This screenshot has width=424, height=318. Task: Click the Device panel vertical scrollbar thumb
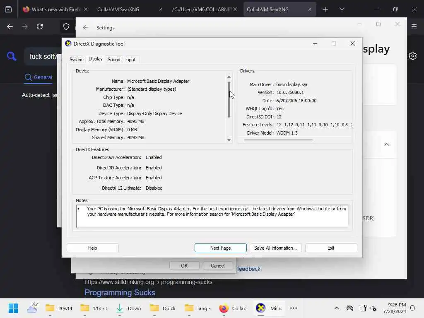coord(229,99)
